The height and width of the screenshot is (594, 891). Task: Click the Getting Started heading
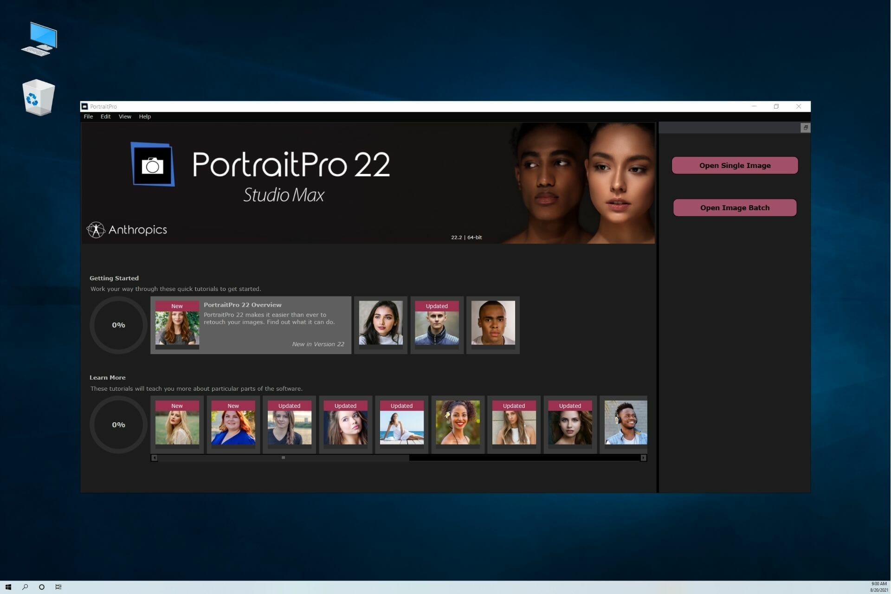[114, 278]
